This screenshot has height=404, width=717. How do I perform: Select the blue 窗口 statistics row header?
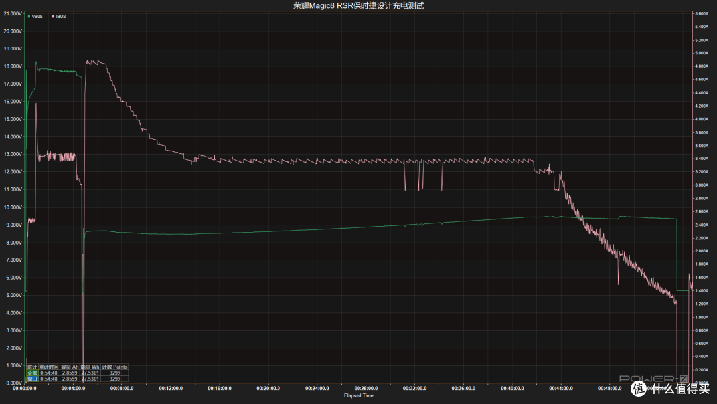tap(32, 379)
